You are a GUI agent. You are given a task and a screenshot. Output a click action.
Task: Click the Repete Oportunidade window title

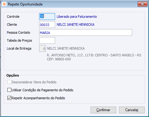coord(25,4)
